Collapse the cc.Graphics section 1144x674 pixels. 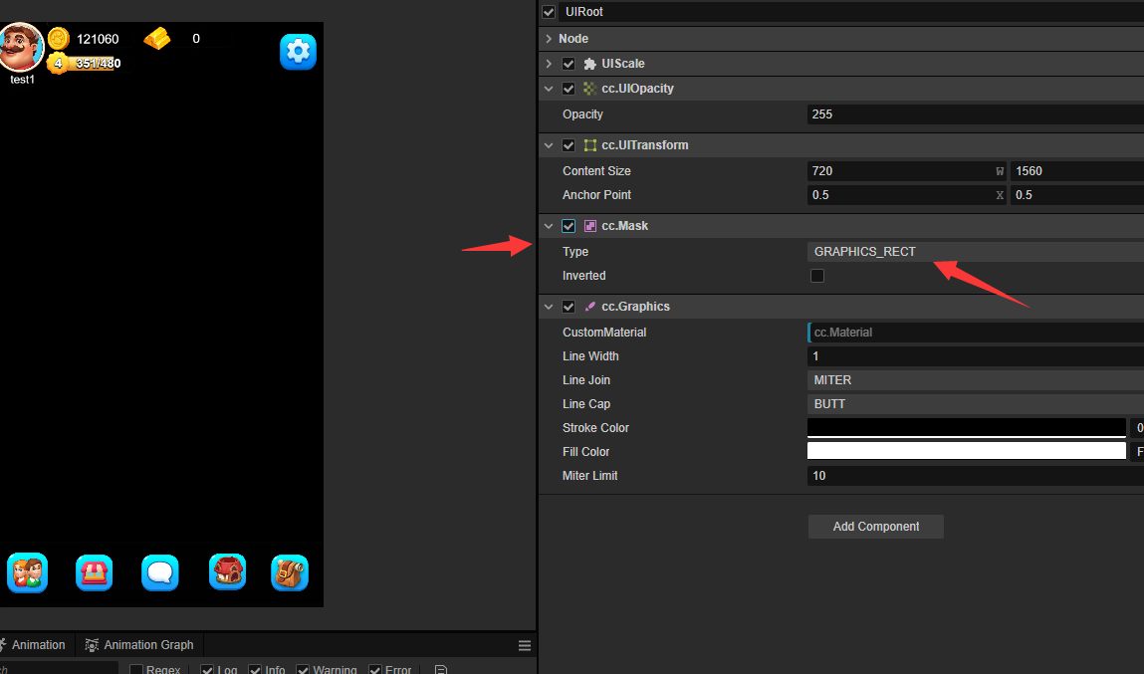coord(549,307)
